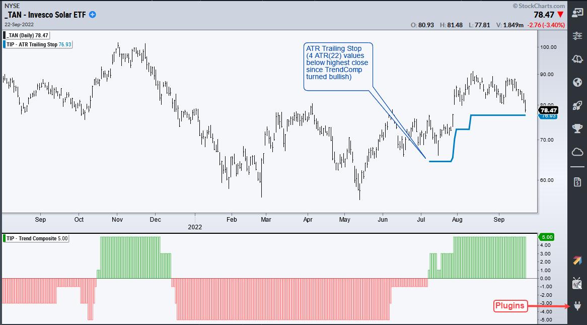Viewport: 587px width, 325px height.
Task: Open the alerts bell icon
Action: coord(577,59)
